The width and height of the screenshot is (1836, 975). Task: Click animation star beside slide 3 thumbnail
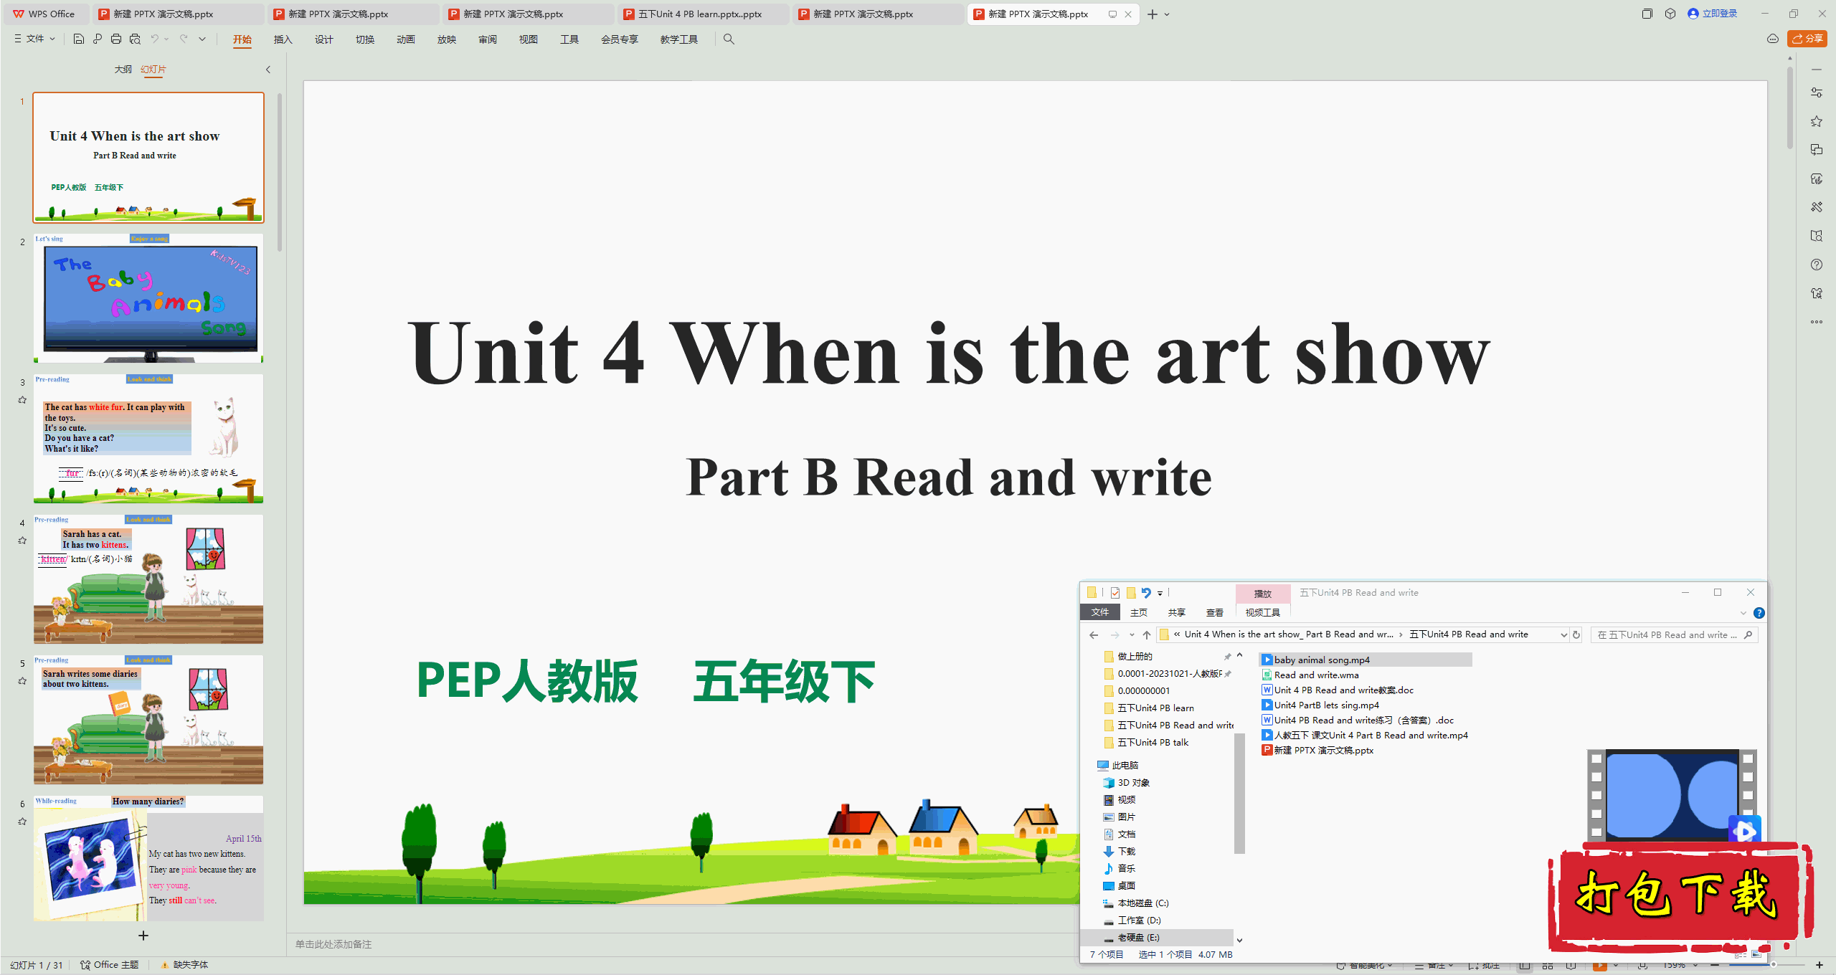coord(22,400)
